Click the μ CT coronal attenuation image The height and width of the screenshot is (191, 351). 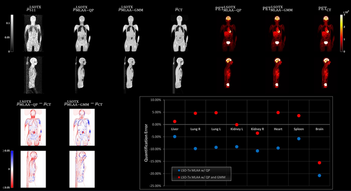[x=179, y=33]
